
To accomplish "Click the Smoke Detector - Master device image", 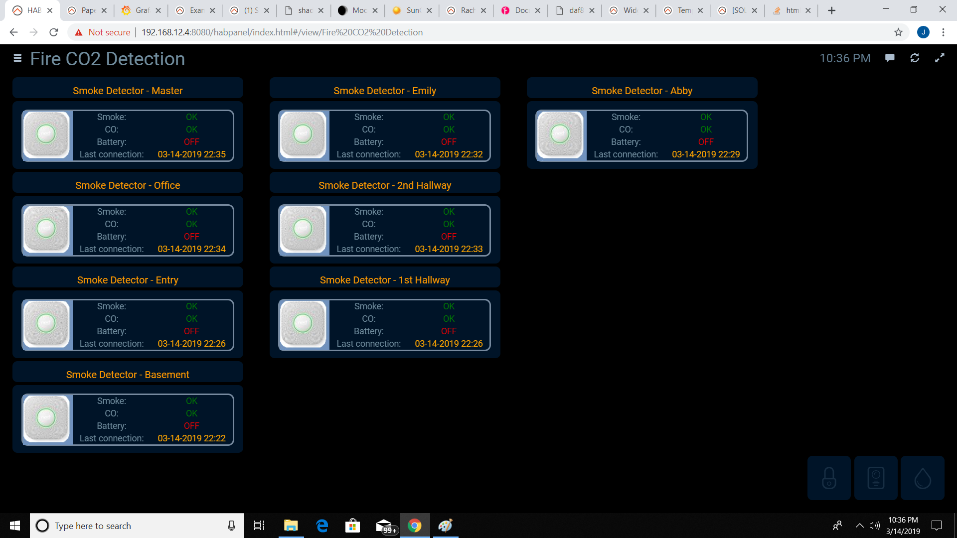I will coord(46,135).
